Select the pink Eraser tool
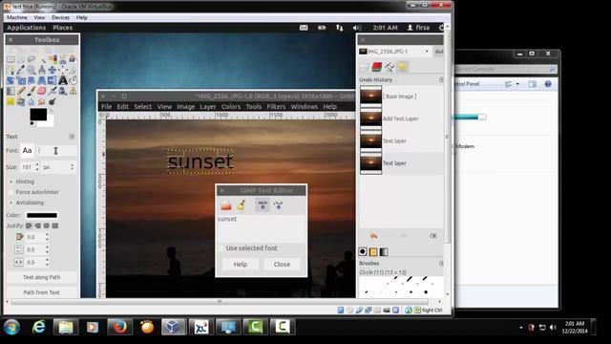The image size is (611, 344). (42, 91)
